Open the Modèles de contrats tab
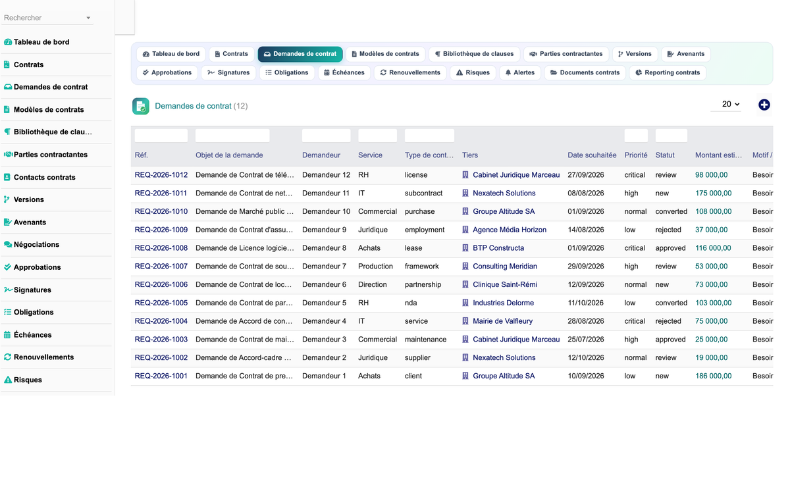 coord(385,54)
